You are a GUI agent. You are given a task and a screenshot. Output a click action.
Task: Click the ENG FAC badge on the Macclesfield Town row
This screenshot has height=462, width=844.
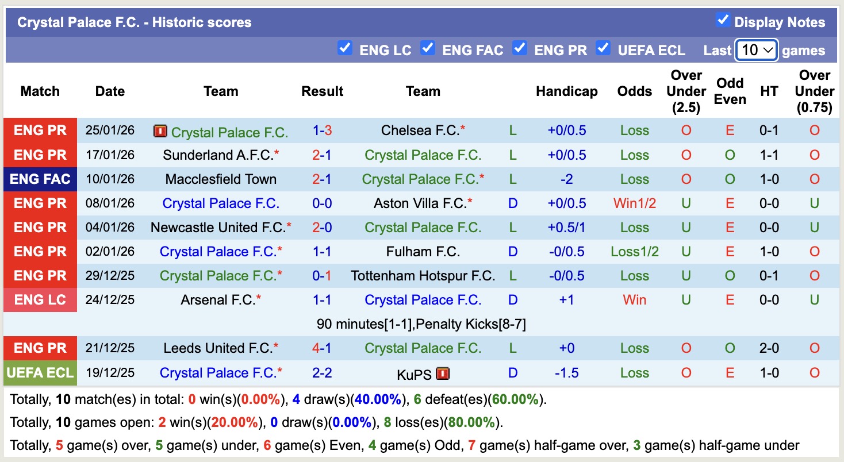pyautogui.click(x=40, y=179)
